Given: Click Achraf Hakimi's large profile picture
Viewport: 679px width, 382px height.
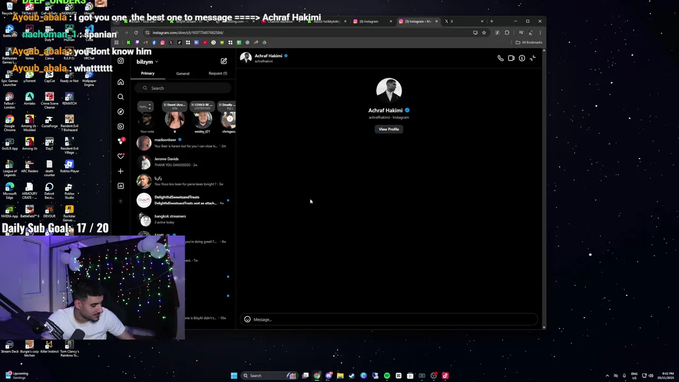Looking at the screenshot, I should [x=389, y=90].
